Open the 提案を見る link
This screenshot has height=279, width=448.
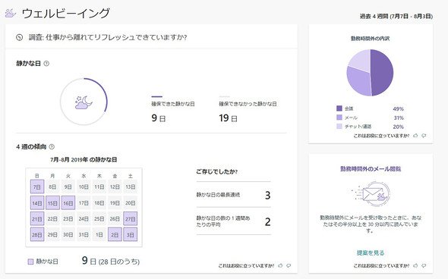coord(371,252)
